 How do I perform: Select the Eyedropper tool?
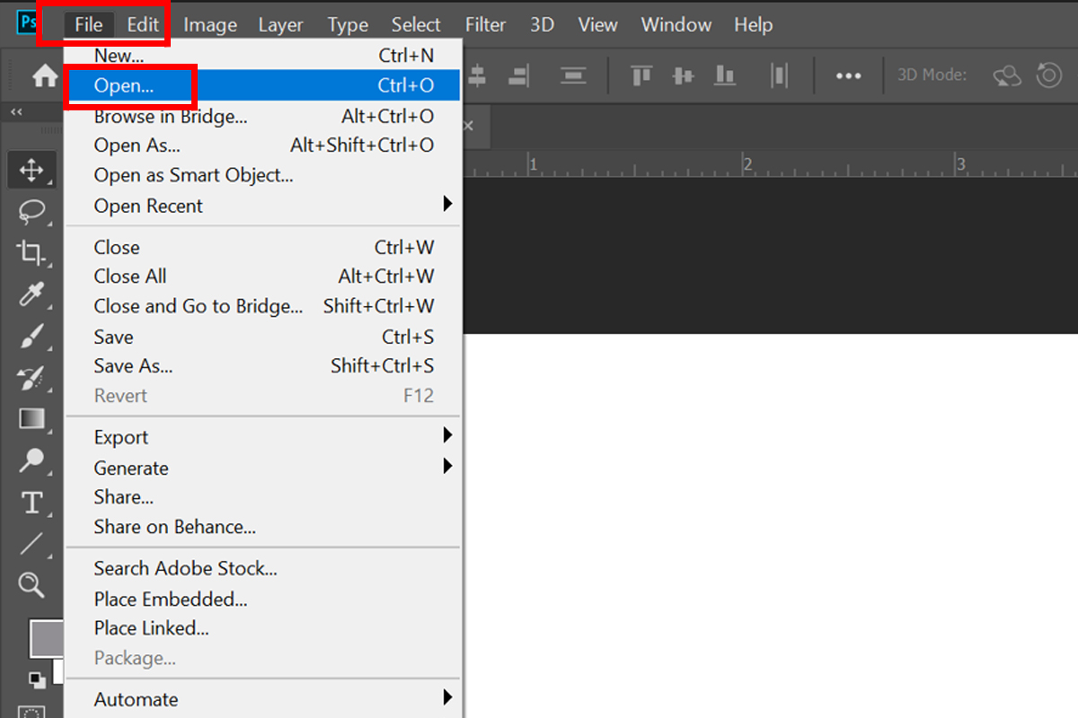pyautogui.click(x=31, y=294)
